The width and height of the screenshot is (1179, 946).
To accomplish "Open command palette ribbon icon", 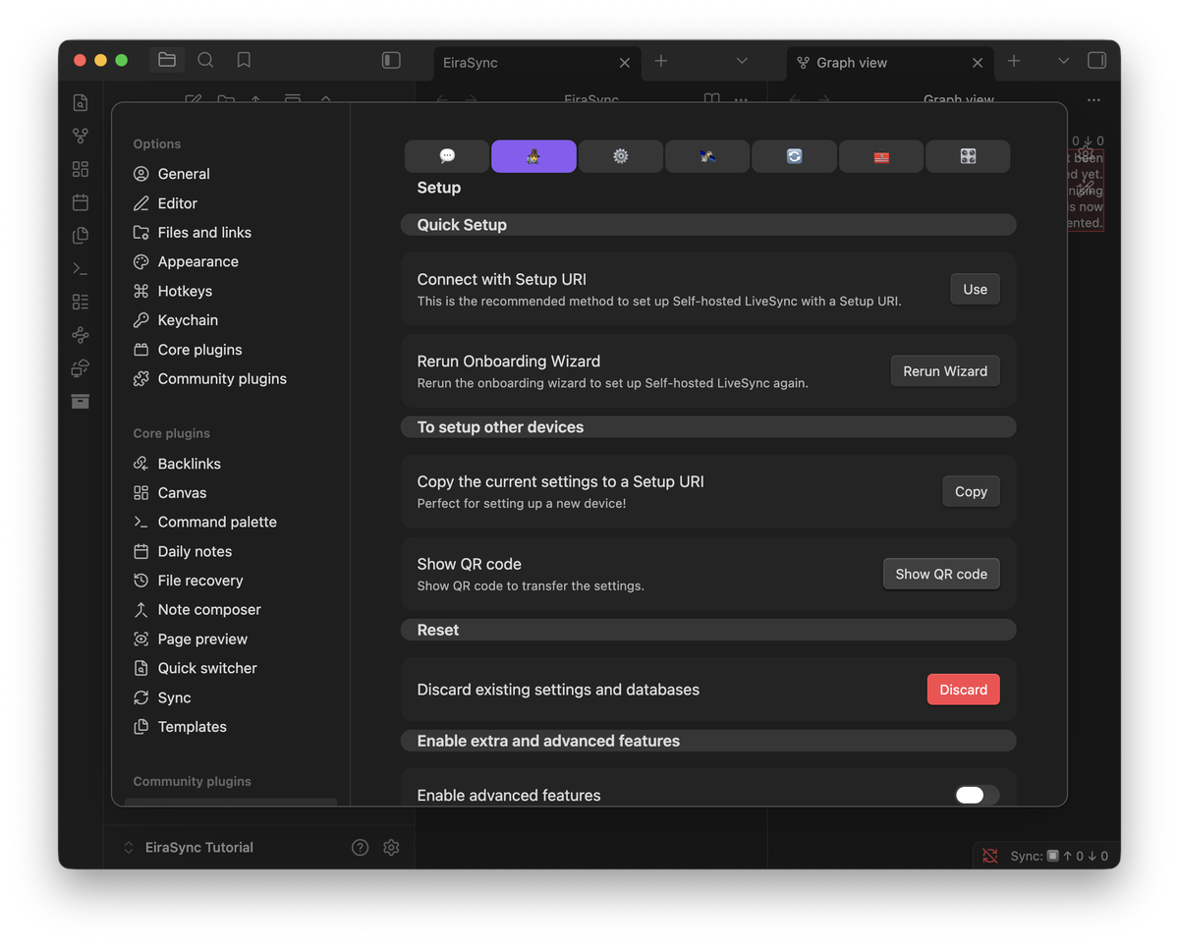I will pyautogui.click(x=81, y=268).
